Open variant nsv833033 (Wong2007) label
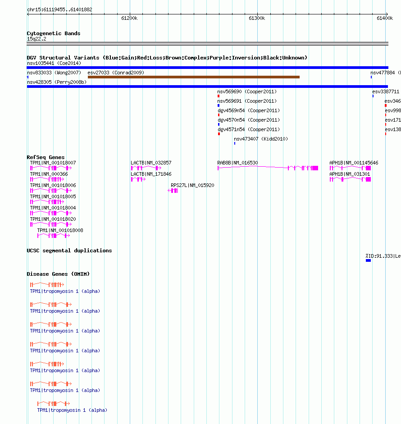401x424 pixels. [x=54, y=73]
